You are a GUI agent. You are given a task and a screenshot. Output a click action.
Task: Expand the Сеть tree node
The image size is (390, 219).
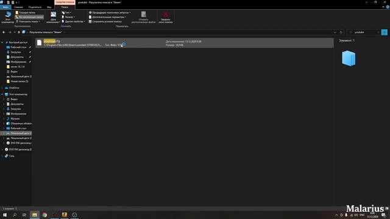(2, 156)
